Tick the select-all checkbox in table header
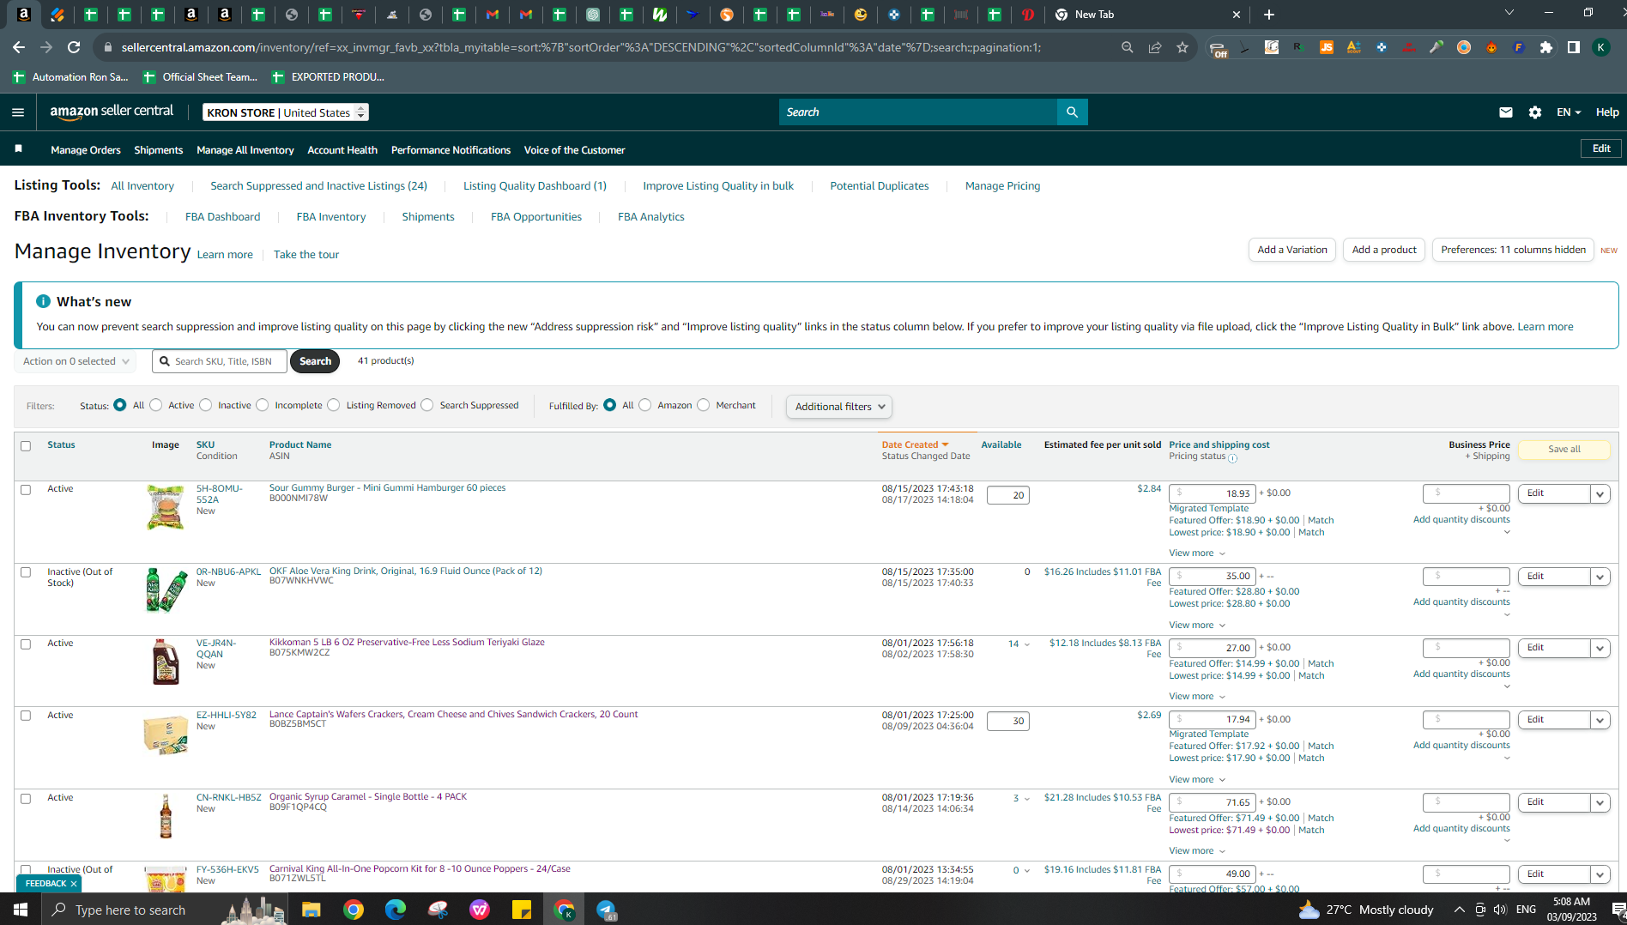The image size is (1627, 925). (26, 446)
